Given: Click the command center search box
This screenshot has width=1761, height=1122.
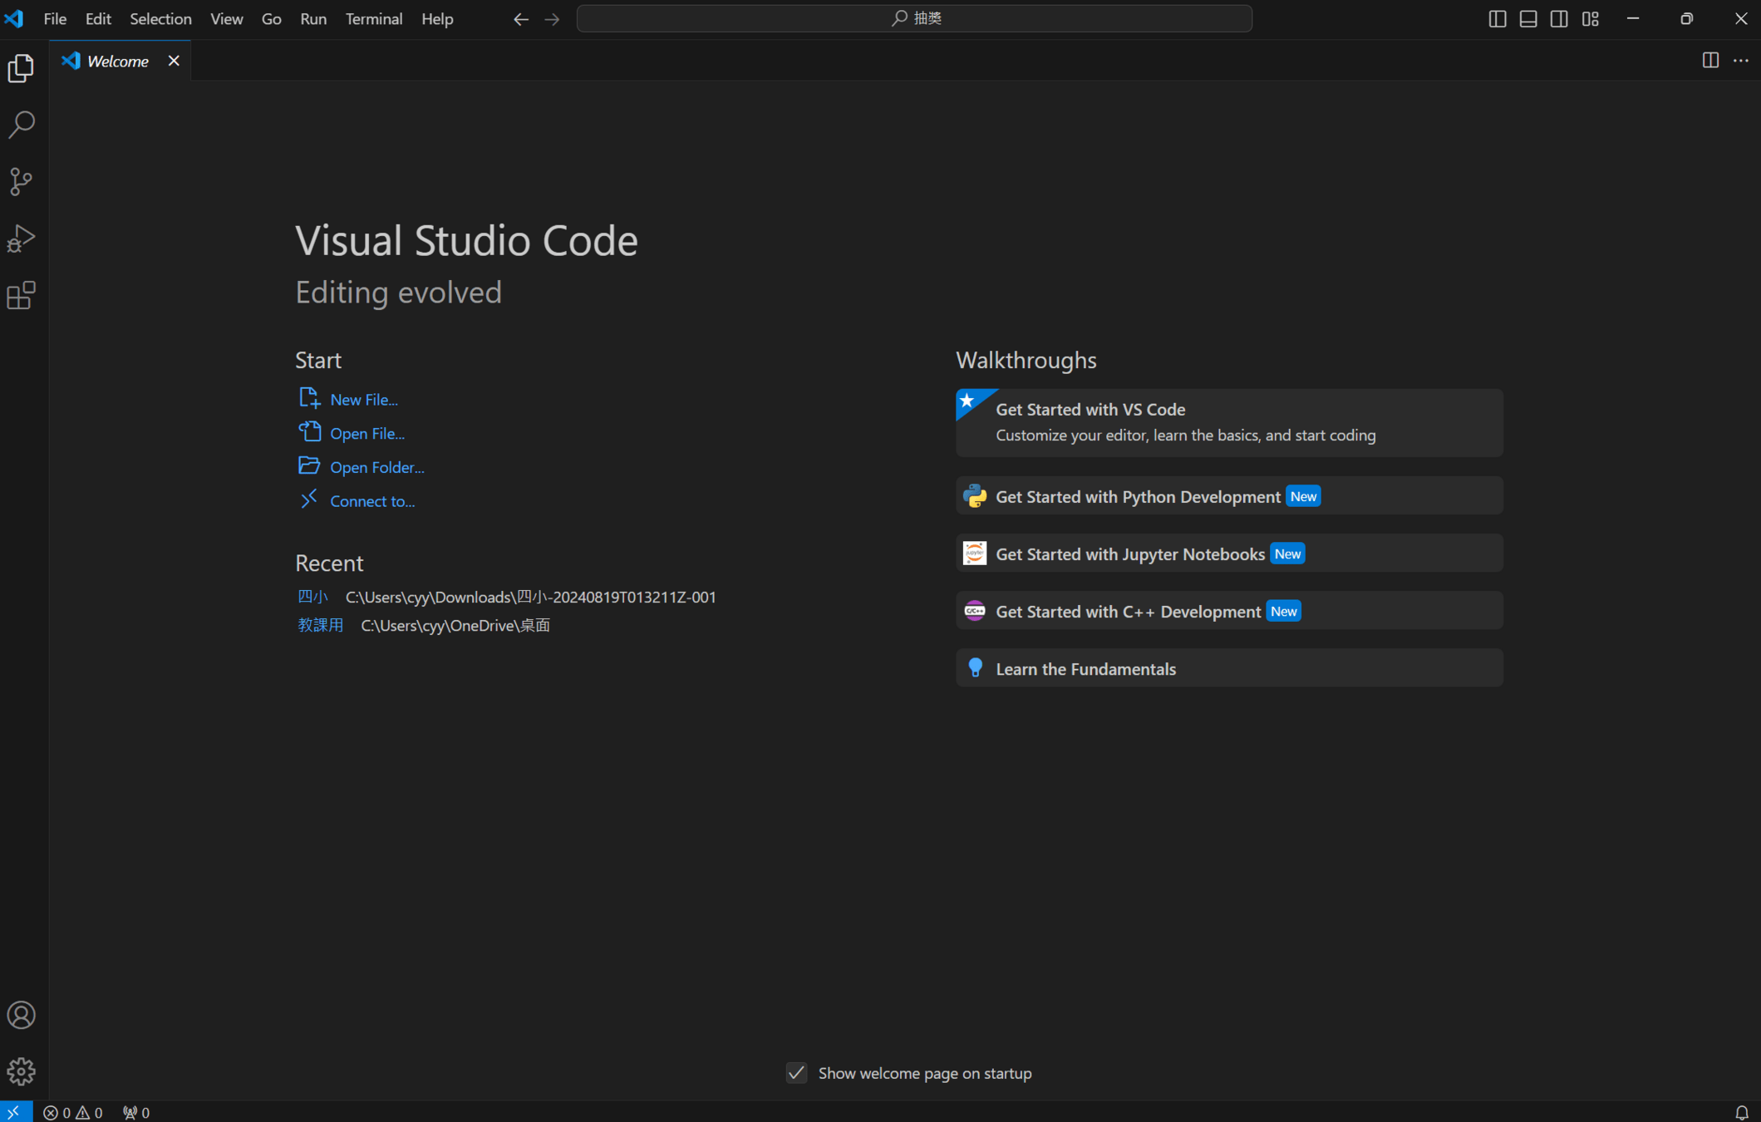Looking at the screenshot, I should pos(914,18).
